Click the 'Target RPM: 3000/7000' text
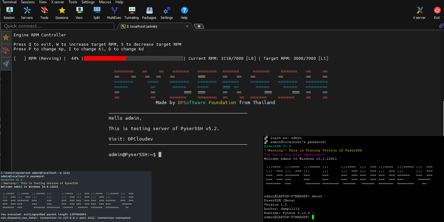Image resolution: width=444 pixels, height=222 pixels. 290,59
